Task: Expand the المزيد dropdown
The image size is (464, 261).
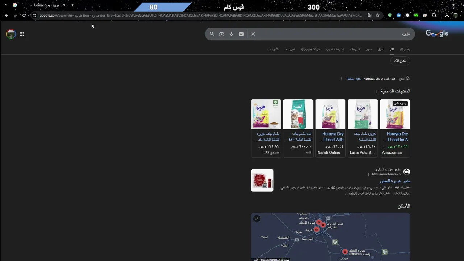Action: click(291, 49)
